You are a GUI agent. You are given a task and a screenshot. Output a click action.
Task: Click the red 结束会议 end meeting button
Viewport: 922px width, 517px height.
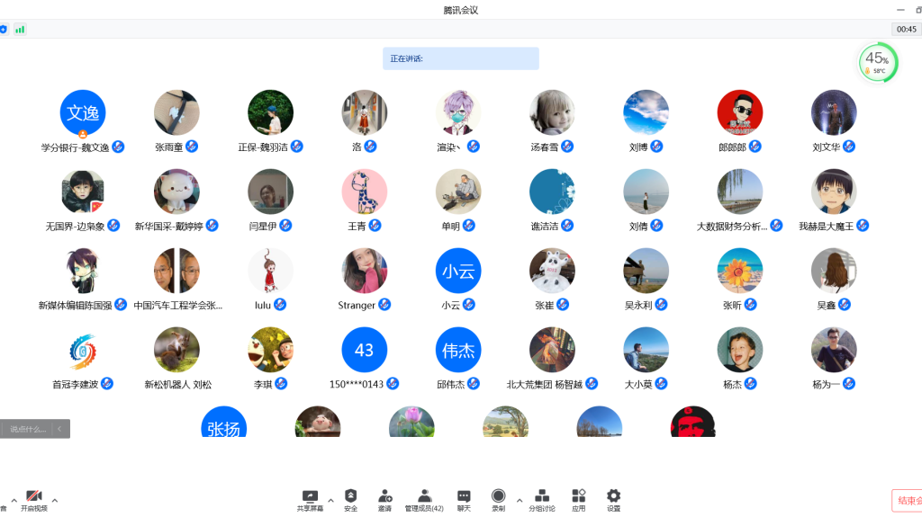906,501
